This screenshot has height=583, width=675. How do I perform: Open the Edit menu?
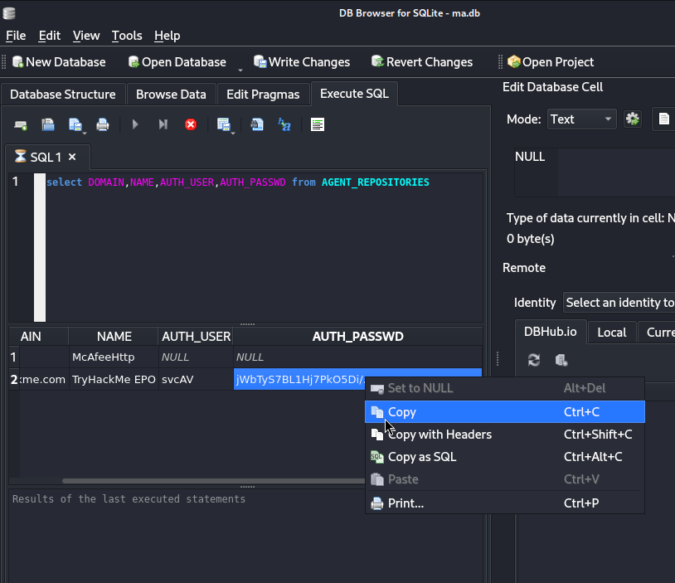coord(50,36)
